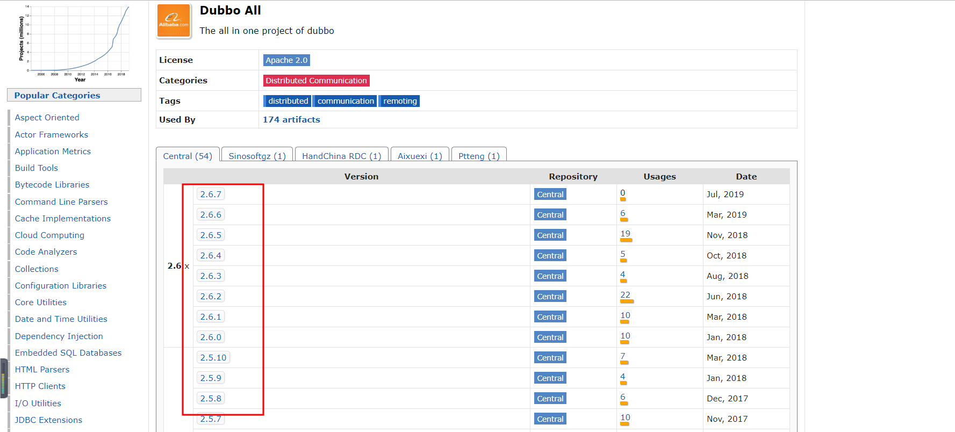Click Central repository badge for 2.6.2
This screenshot has width=955, height=432.
click(x=550, y=297)
